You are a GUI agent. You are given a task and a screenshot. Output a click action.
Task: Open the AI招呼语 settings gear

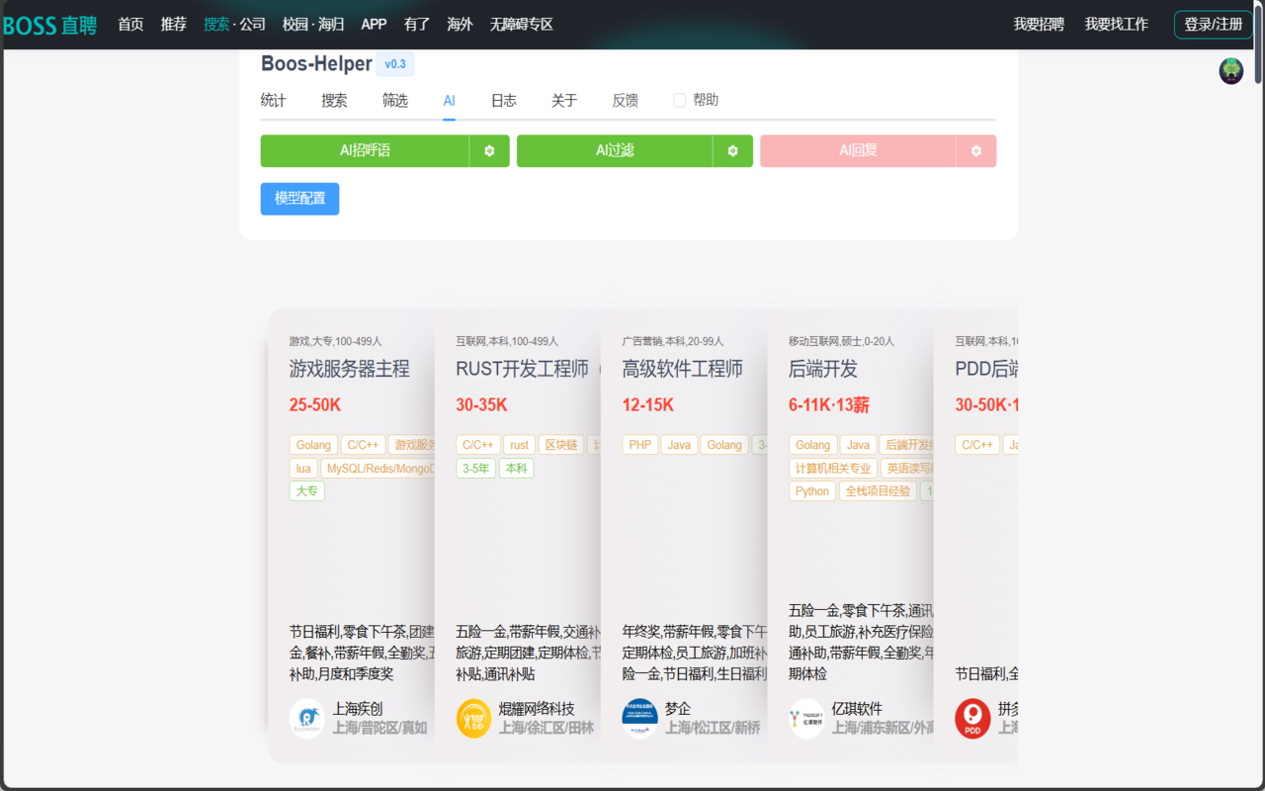(x=489, y=150)
